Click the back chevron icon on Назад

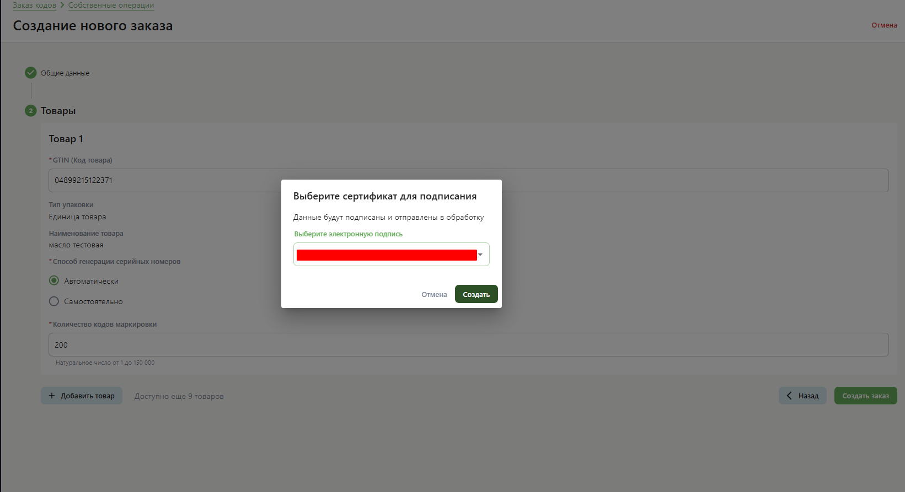789,396
